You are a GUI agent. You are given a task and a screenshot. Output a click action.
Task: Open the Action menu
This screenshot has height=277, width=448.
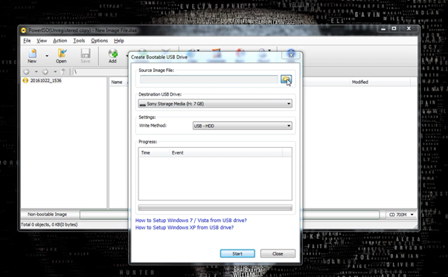60,41
